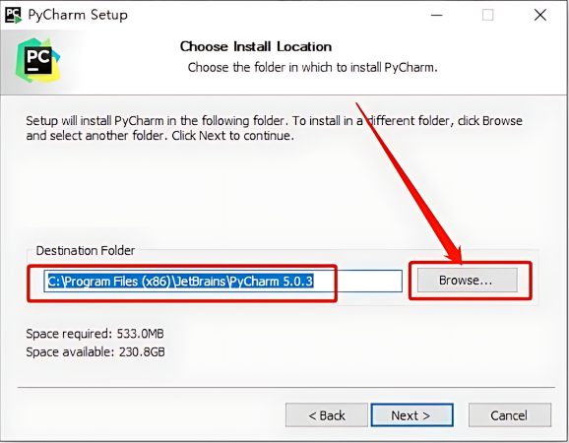Click the 'Choose the folder in which' subtitle
This screenshot has height=443, width=569.
tap(312, 68)
